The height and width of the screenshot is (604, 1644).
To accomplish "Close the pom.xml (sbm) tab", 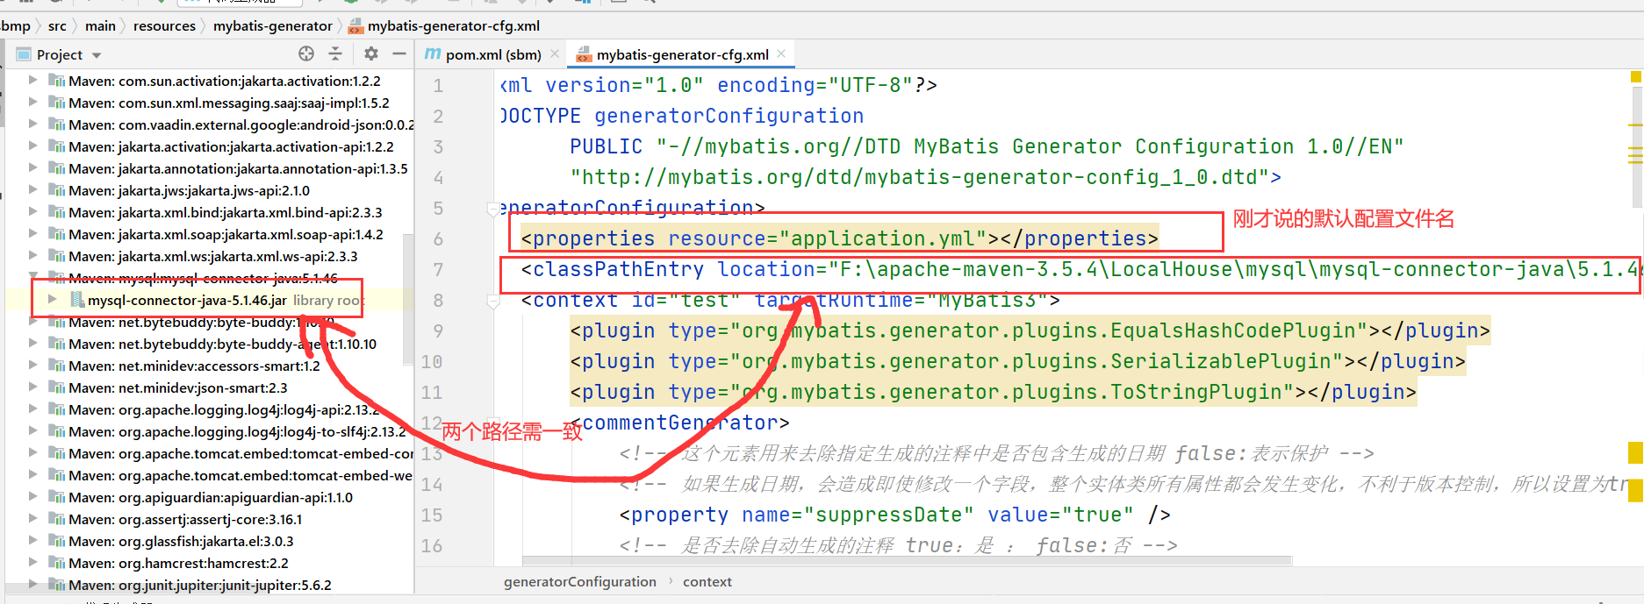I will (x=555, y=54).
